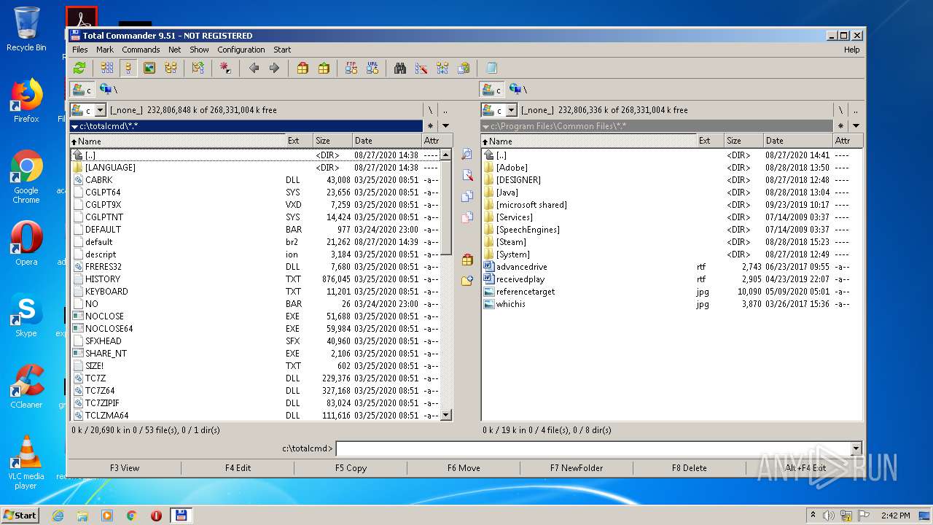The height and width of the screenshot is (525, 933).
Task: Click left panel vertical scrollbar down arrow
Action: tap(447, 416)
